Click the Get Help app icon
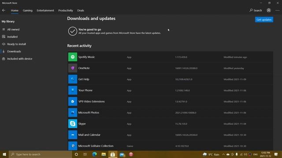Screen dimensions: 282x158 click(72, 79)
